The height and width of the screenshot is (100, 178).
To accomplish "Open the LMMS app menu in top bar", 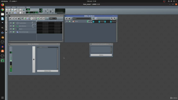I will pos(13,1).
